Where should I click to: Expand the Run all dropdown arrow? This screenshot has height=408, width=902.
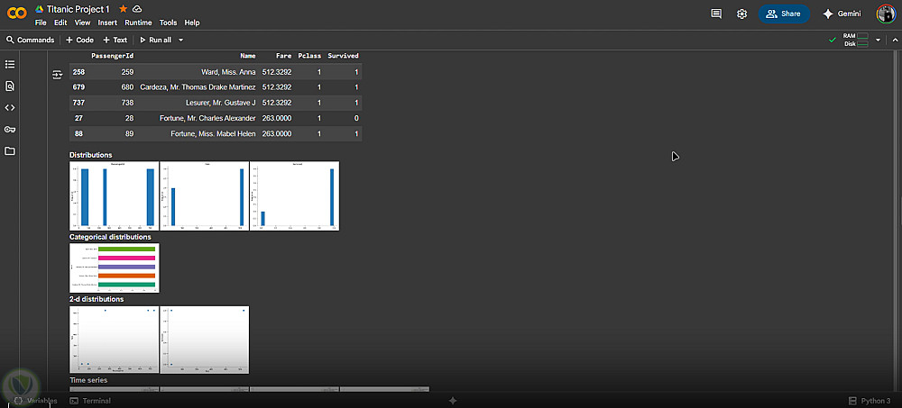coord(180,40)
